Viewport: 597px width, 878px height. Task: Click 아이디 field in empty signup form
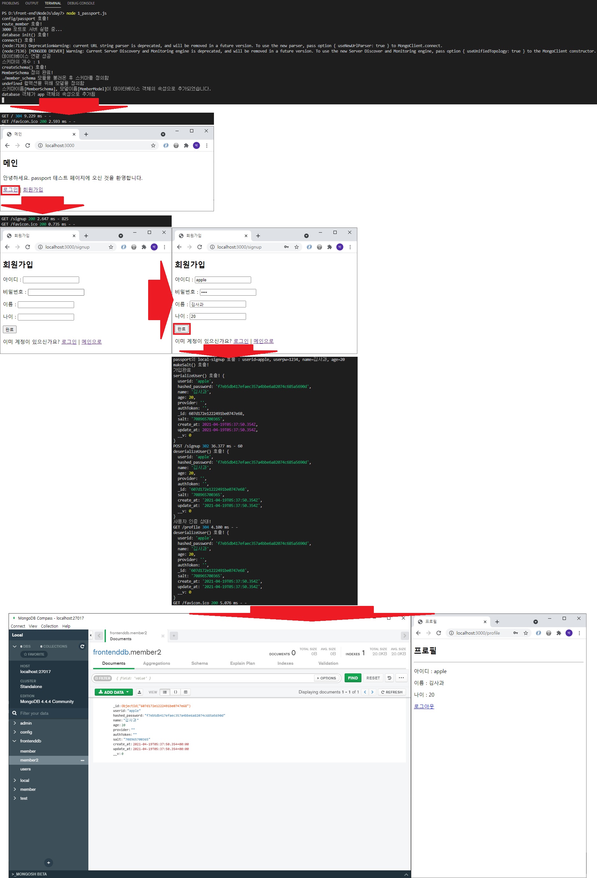pos(51,280)
